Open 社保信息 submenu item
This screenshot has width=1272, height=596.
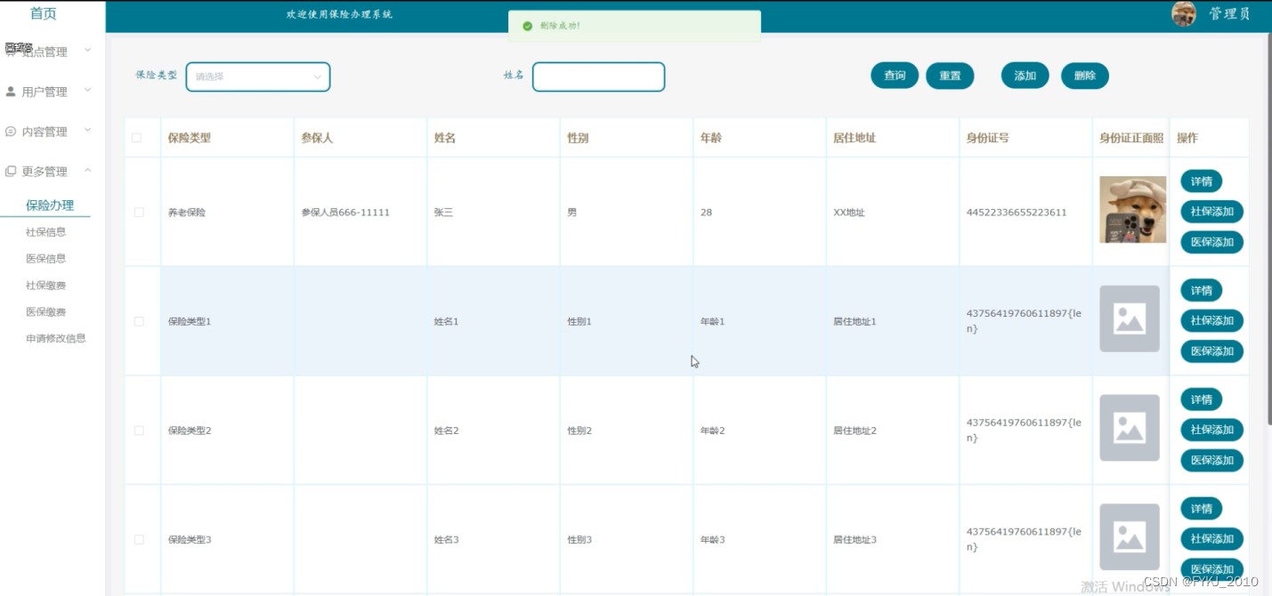[46, 232]
